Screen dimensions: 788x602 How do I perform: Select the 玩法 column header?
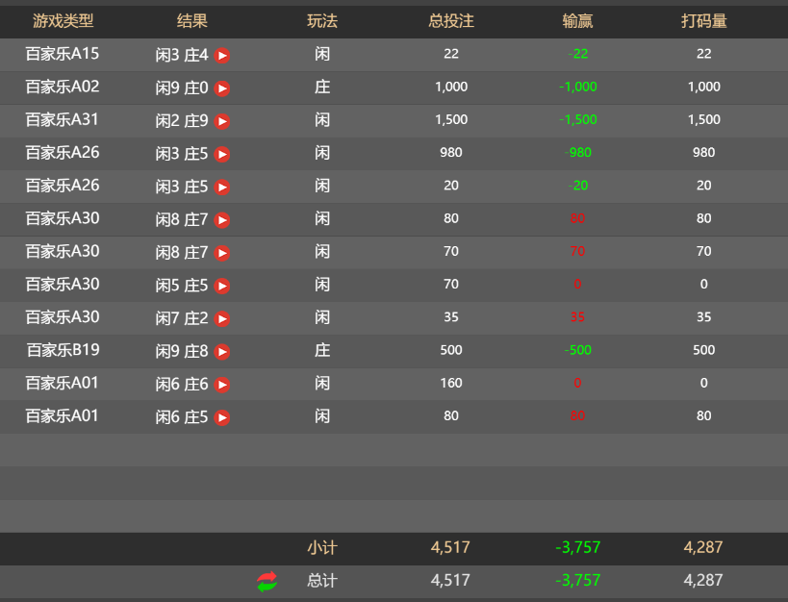point(322,20)
